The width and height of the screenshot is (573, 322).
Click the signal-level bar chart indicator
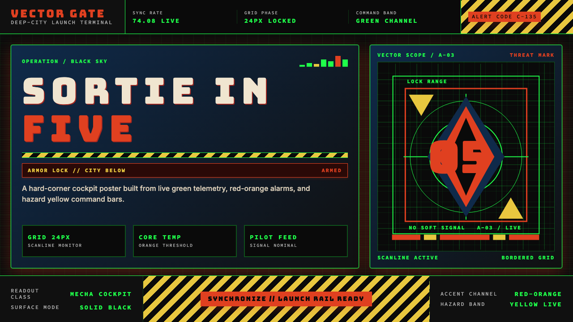point(324,61)
